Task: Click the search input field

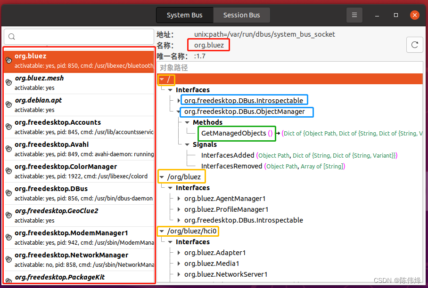Action: coord(79,37)
